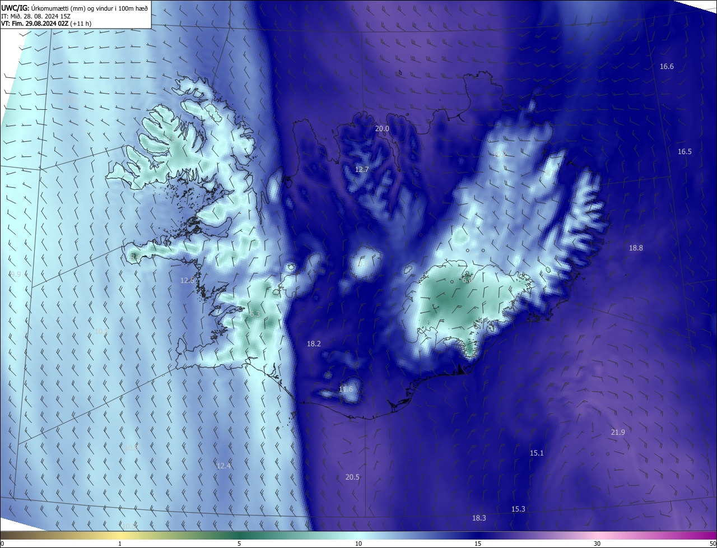Image resolution: width=717 pixels, height=548 pixels.
Task: Click the 18.8 value east of Iceland
Action: pyautogui.click(x=636, y=248)
